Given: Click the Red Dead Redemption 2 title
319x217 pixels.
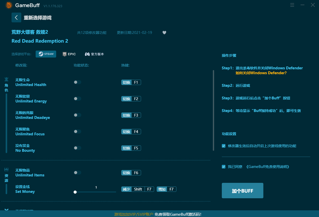Looking at the screenshot, I should (40, 41).
